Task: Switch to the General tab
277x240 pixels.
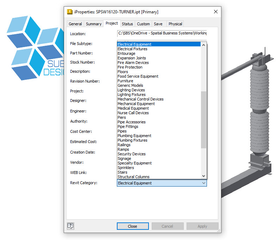Action: click(75, 24)
